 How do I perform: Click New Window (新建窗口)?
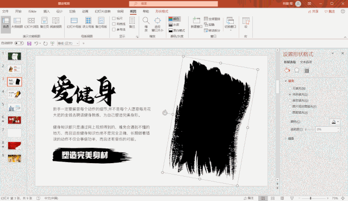196,23
